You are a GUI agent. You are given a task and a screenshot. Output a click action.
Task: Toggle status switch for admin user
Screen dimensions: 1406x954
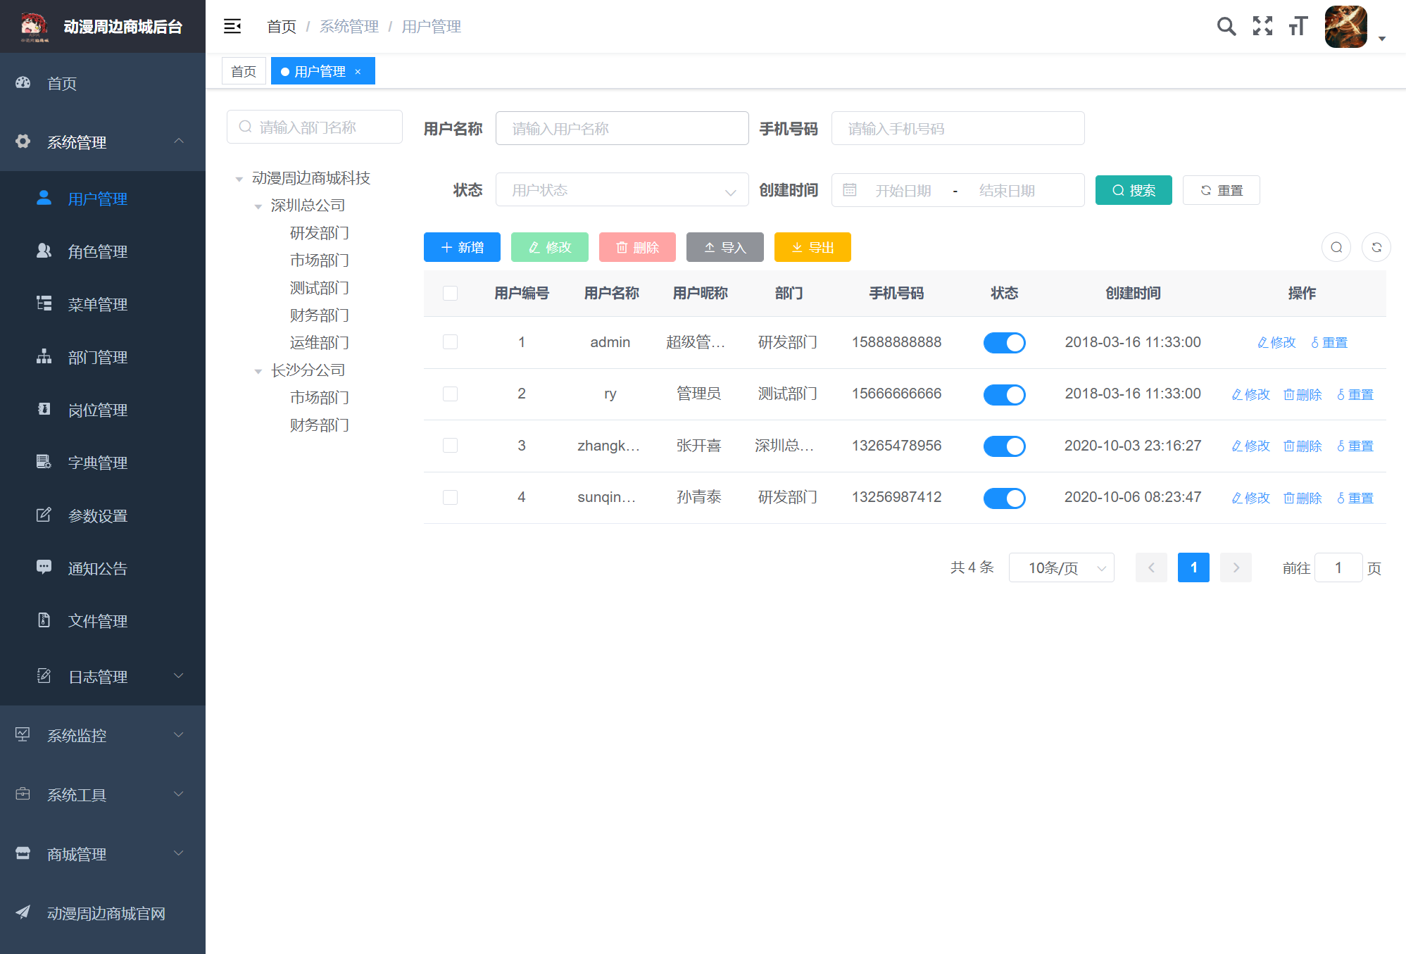coord(1004,343)
